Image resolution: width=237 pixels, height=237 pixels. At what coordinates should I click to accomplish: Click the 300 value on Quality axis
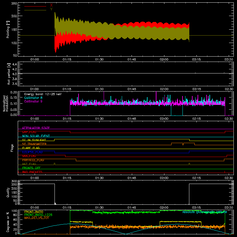pyautogui.click(x=14, y=181)
